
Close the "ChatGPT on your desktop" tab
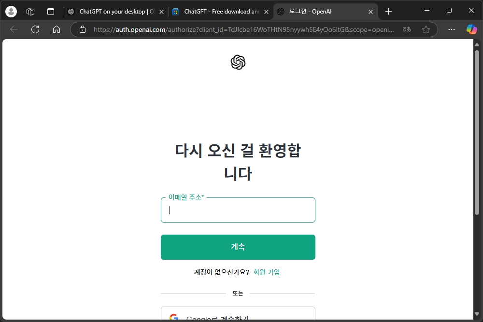click(161, 12)
